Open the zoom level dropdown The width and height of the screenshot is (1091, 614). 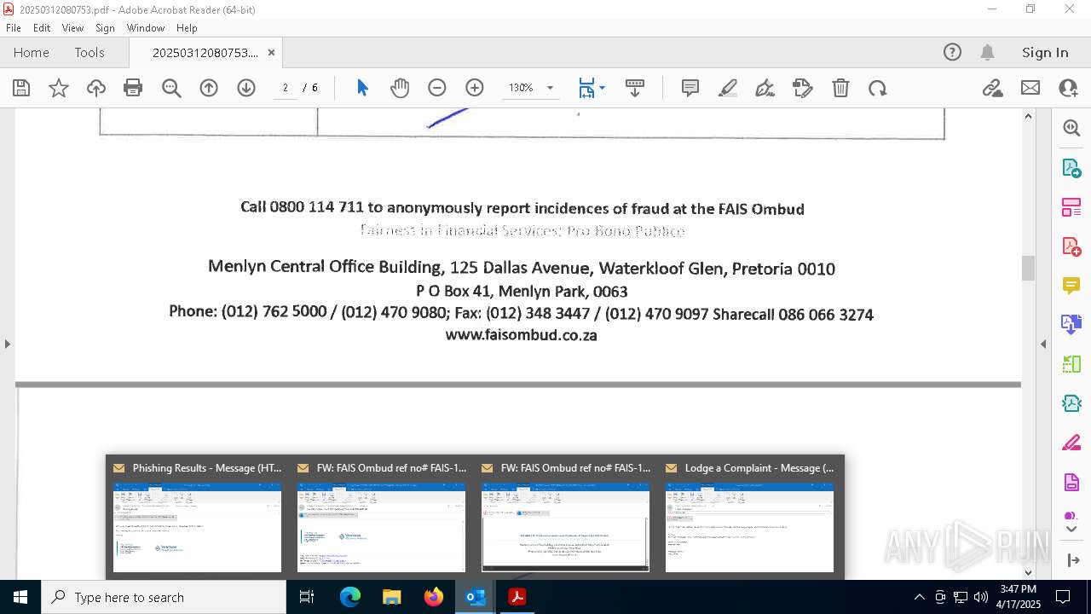[x=550, y=88]
